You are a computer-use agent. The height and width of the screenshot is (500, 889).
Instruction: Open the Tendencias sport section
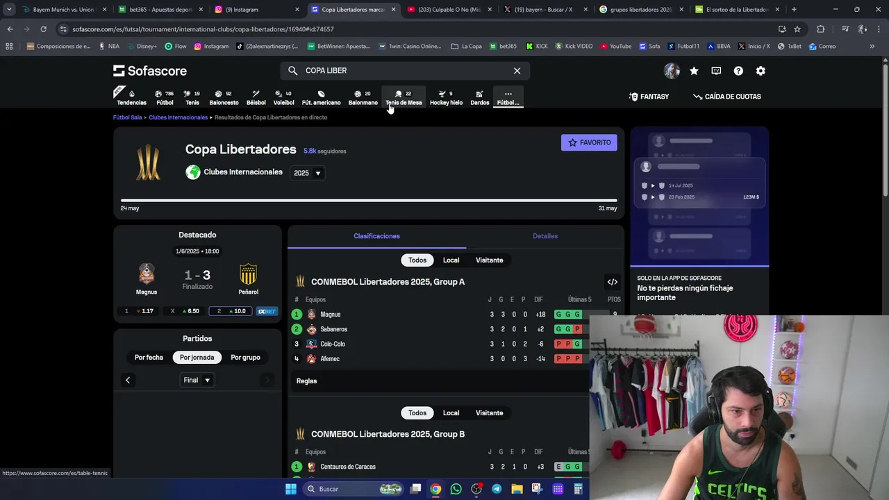(x=131, y=97)
